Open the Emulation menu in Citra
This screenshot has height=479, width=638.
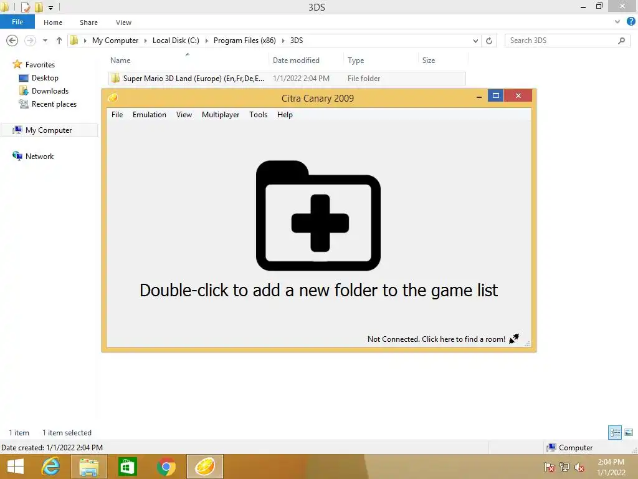click(150, 115)
